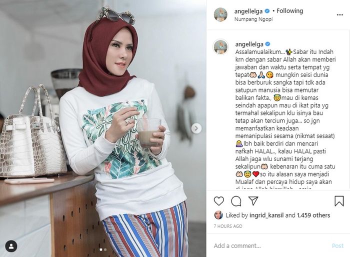Toggle the Following button
The width and height of the screenshot is (350, 257).
[x=289, y=10]
